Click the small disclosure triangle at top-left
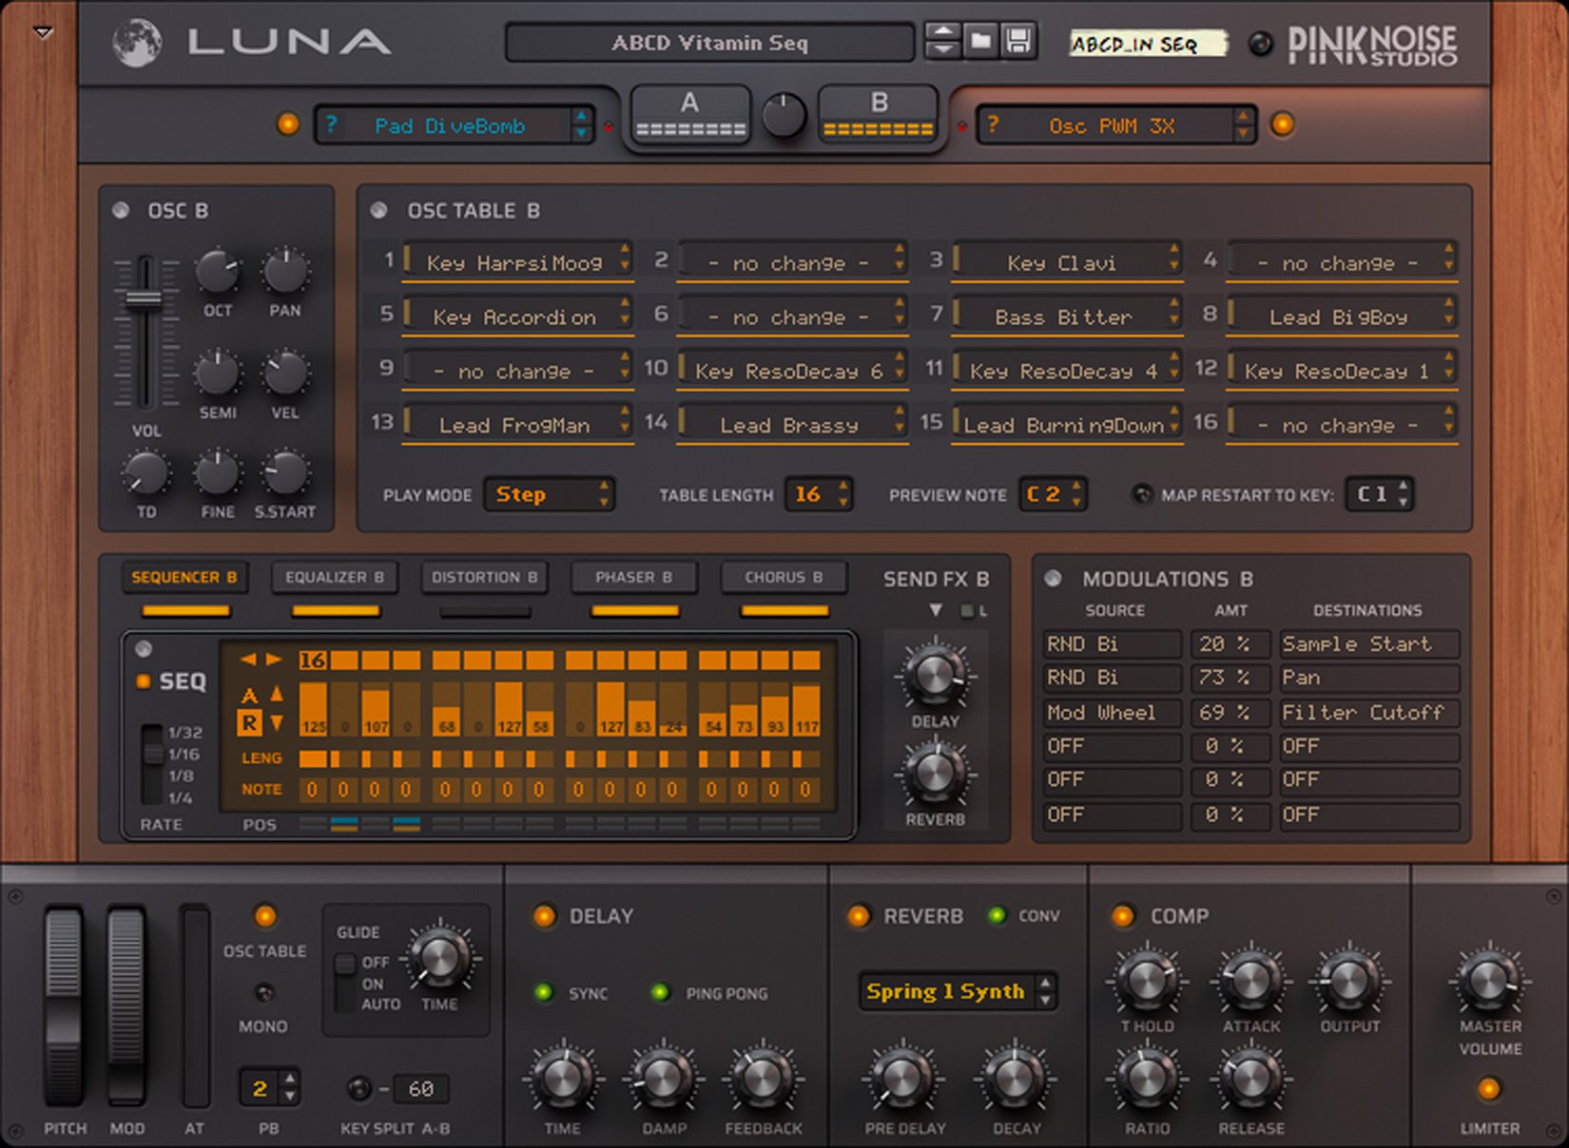The width and height of the screenshot is (1569, 1148). pos(42,30)
